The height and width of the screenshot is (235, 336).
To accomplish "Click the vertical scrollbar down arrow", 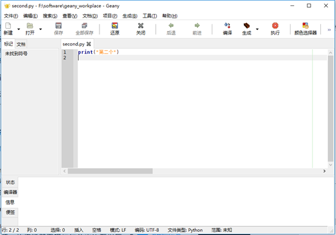I will (331, 165).
